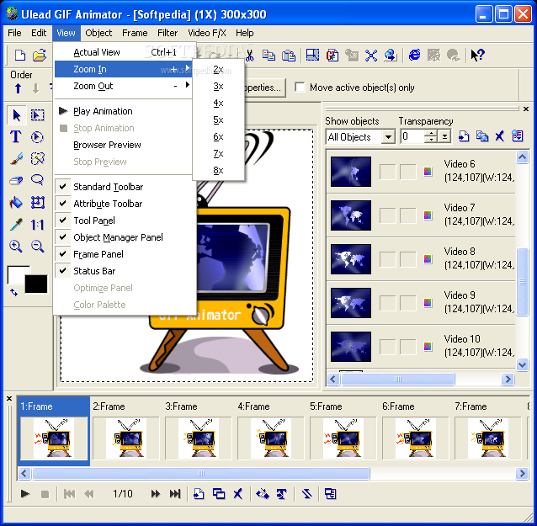Open the Object menu
The height and width of the screenshot is (526, 537).
98,33
